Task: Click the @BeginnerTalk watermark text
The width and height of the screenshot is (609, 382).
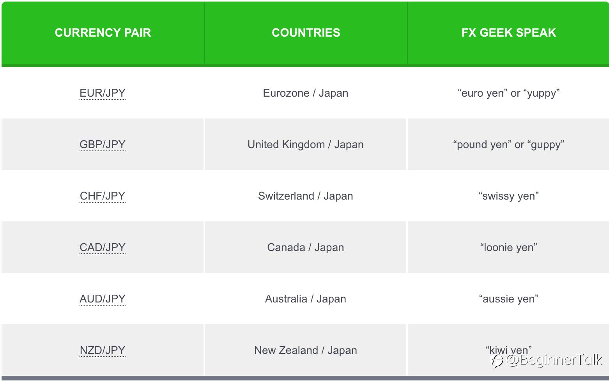Action: (x=554, y=360)
